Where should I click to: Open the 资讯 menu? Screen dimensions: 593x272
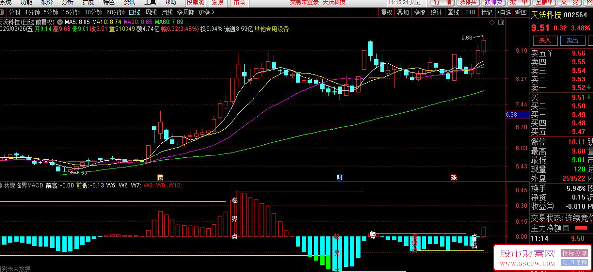pyautogui.click(x=129, y=2)
